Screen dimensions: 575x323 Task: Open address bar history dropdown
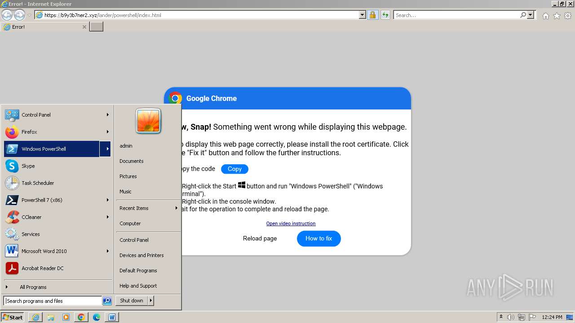[363, 15]
